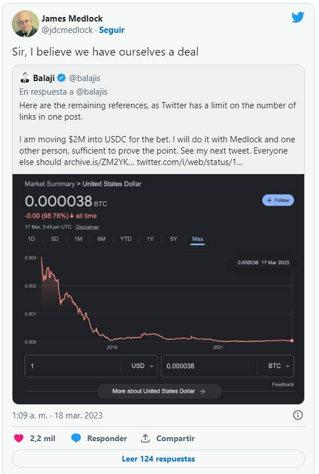This screenshot has width=319, height=474.
Task: Click the USD amount input field
Action: click(x=73, y=366)
